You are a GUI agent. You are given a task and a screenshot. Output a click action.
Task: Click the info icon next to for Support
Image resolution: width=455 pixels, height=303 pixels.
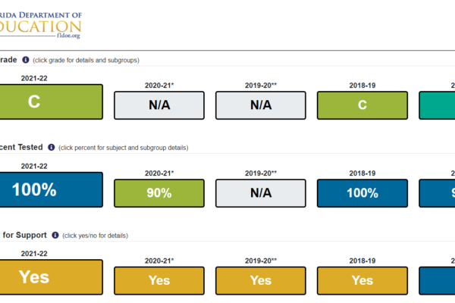(55, 235)
